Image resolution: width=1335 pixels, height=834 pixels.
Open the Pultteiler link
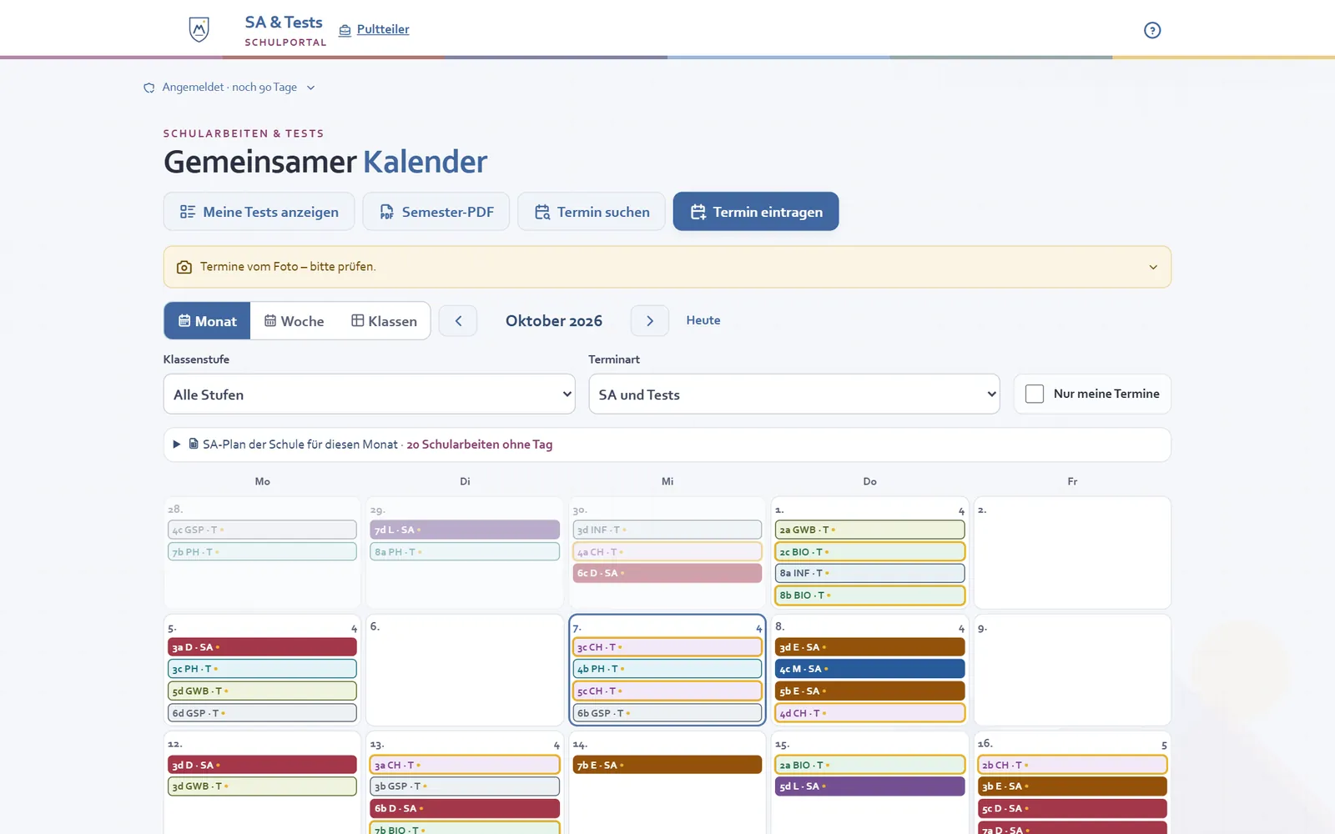coord(383,29)
